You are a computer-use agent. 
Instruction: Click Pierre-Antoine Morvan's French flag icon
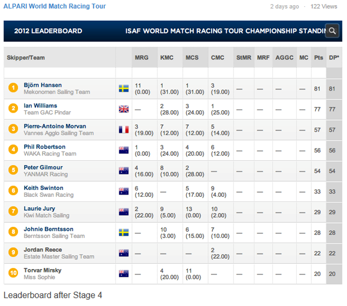point(124,129)
